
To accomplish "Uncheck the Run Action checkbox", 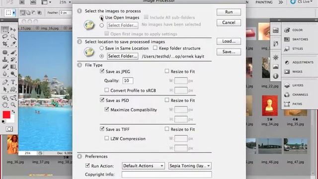I will [87, 166].
